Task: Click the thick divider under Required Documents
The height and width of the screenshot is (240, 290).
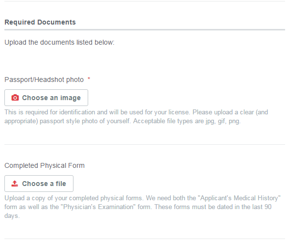Action: (145, 29)
